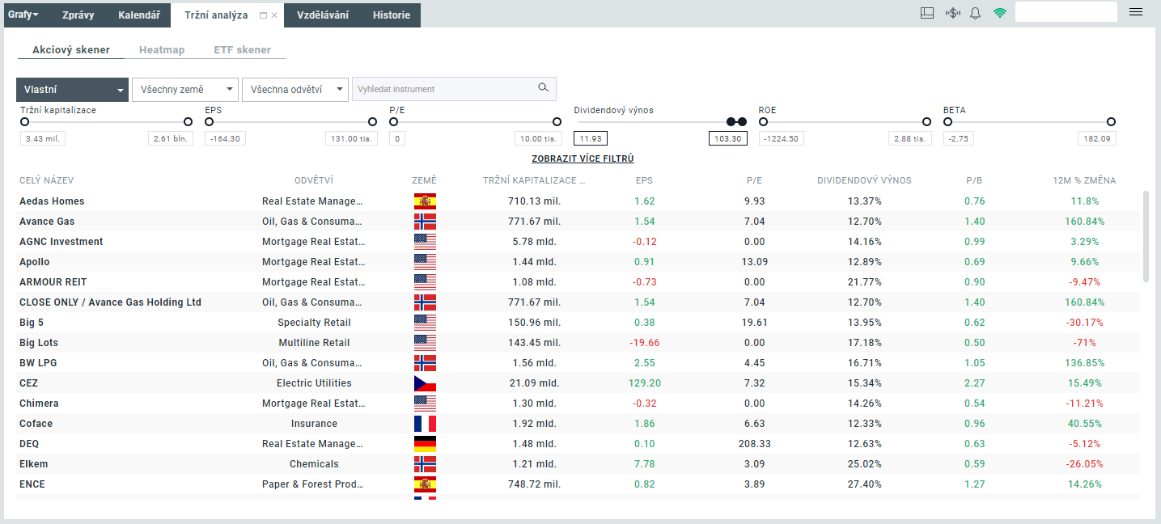
Task: Click the right handle of the BETA slider
Action: click(1111, 121)
